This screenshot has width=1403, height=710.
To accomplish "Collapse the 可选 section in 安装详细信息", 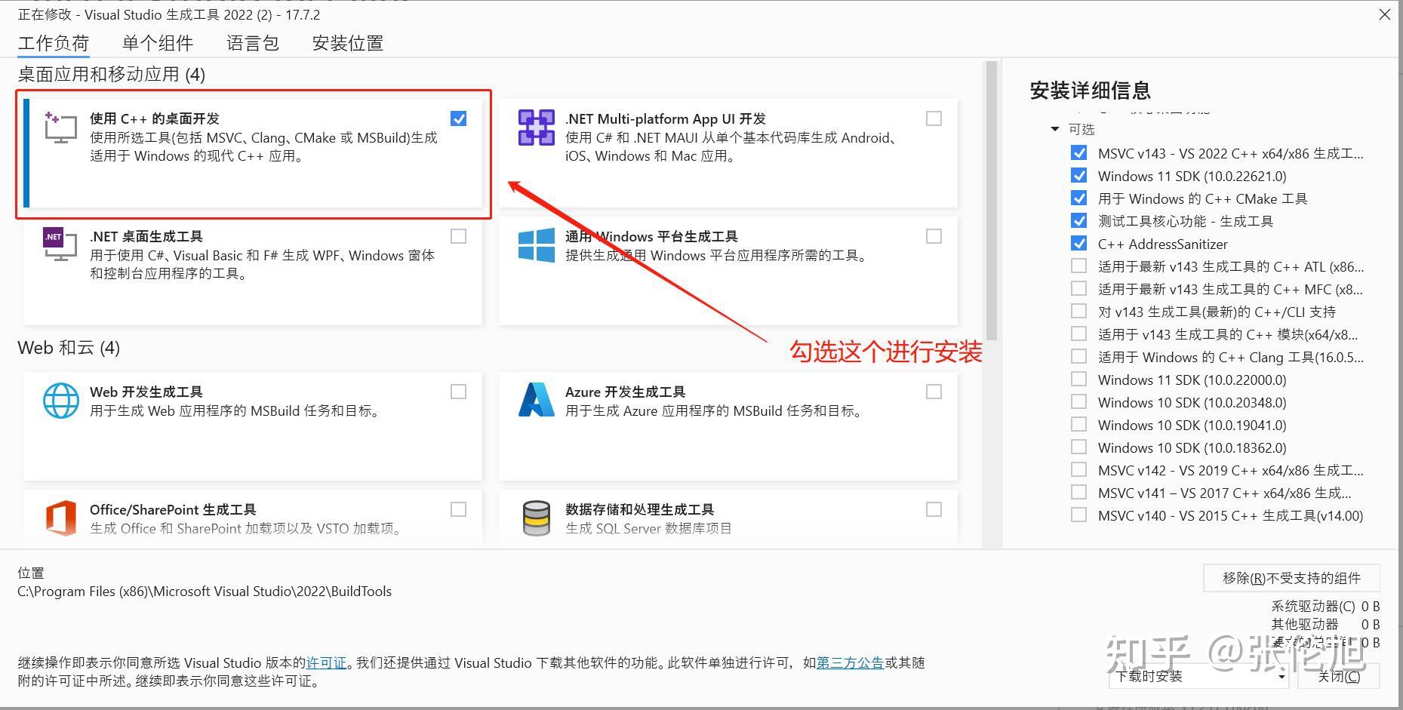I will (x=1054, y=129).
